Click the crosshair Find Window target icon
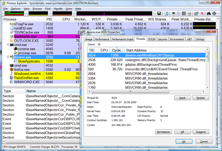 point(214,13)
